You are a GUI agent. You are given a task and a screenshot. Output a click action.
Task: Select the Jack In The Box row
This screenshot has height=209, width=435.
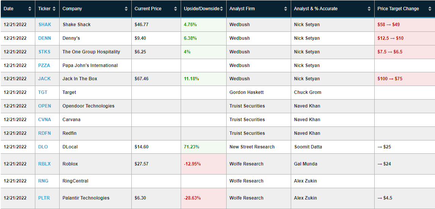80,79
